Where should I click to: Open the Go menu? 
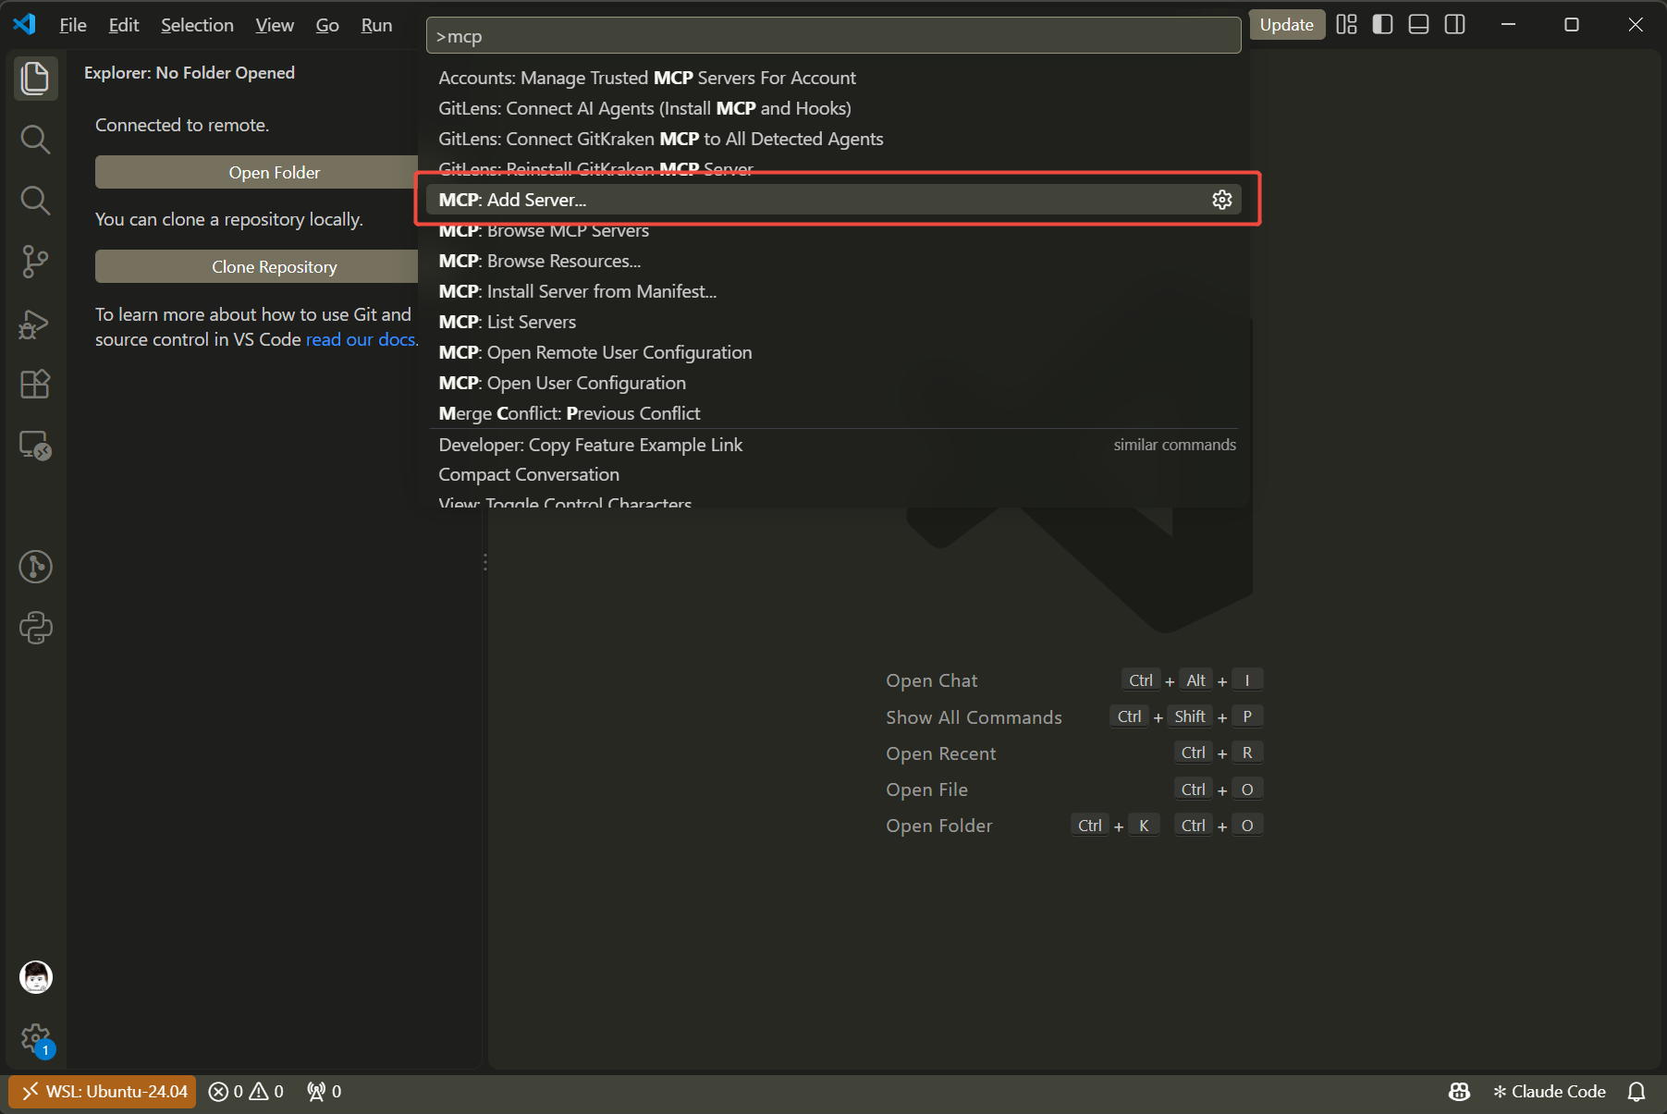(327, 25)
